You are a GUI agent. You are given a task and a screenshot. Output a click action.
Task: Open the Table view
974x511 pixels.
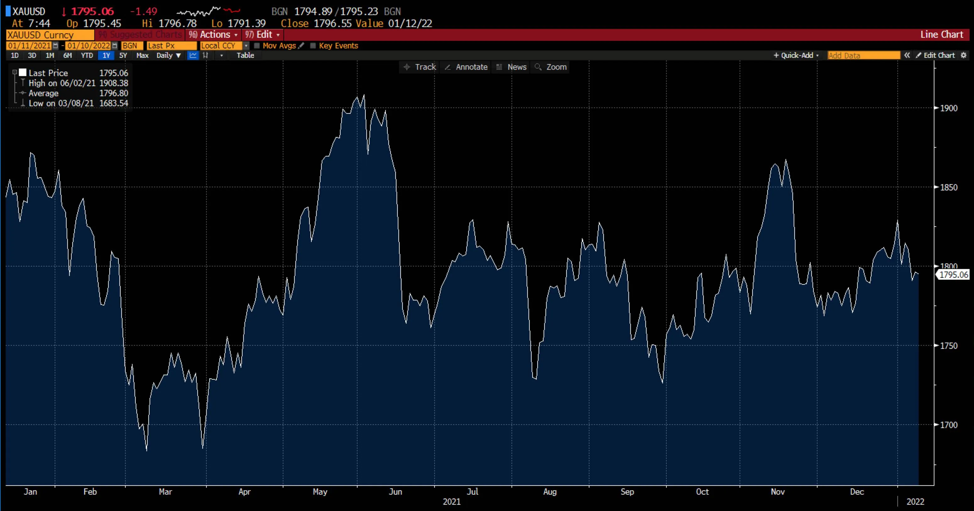[x=245, y=55]
